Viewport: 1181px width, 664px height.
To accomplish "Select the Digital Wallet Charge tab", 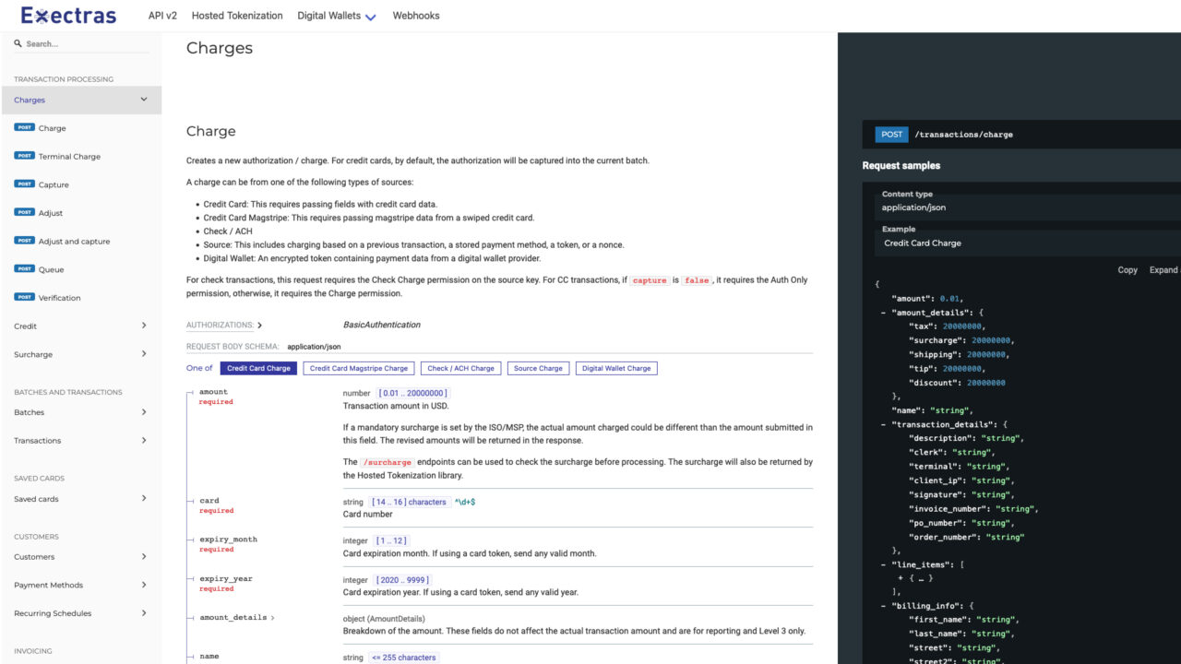I will 616,368.
